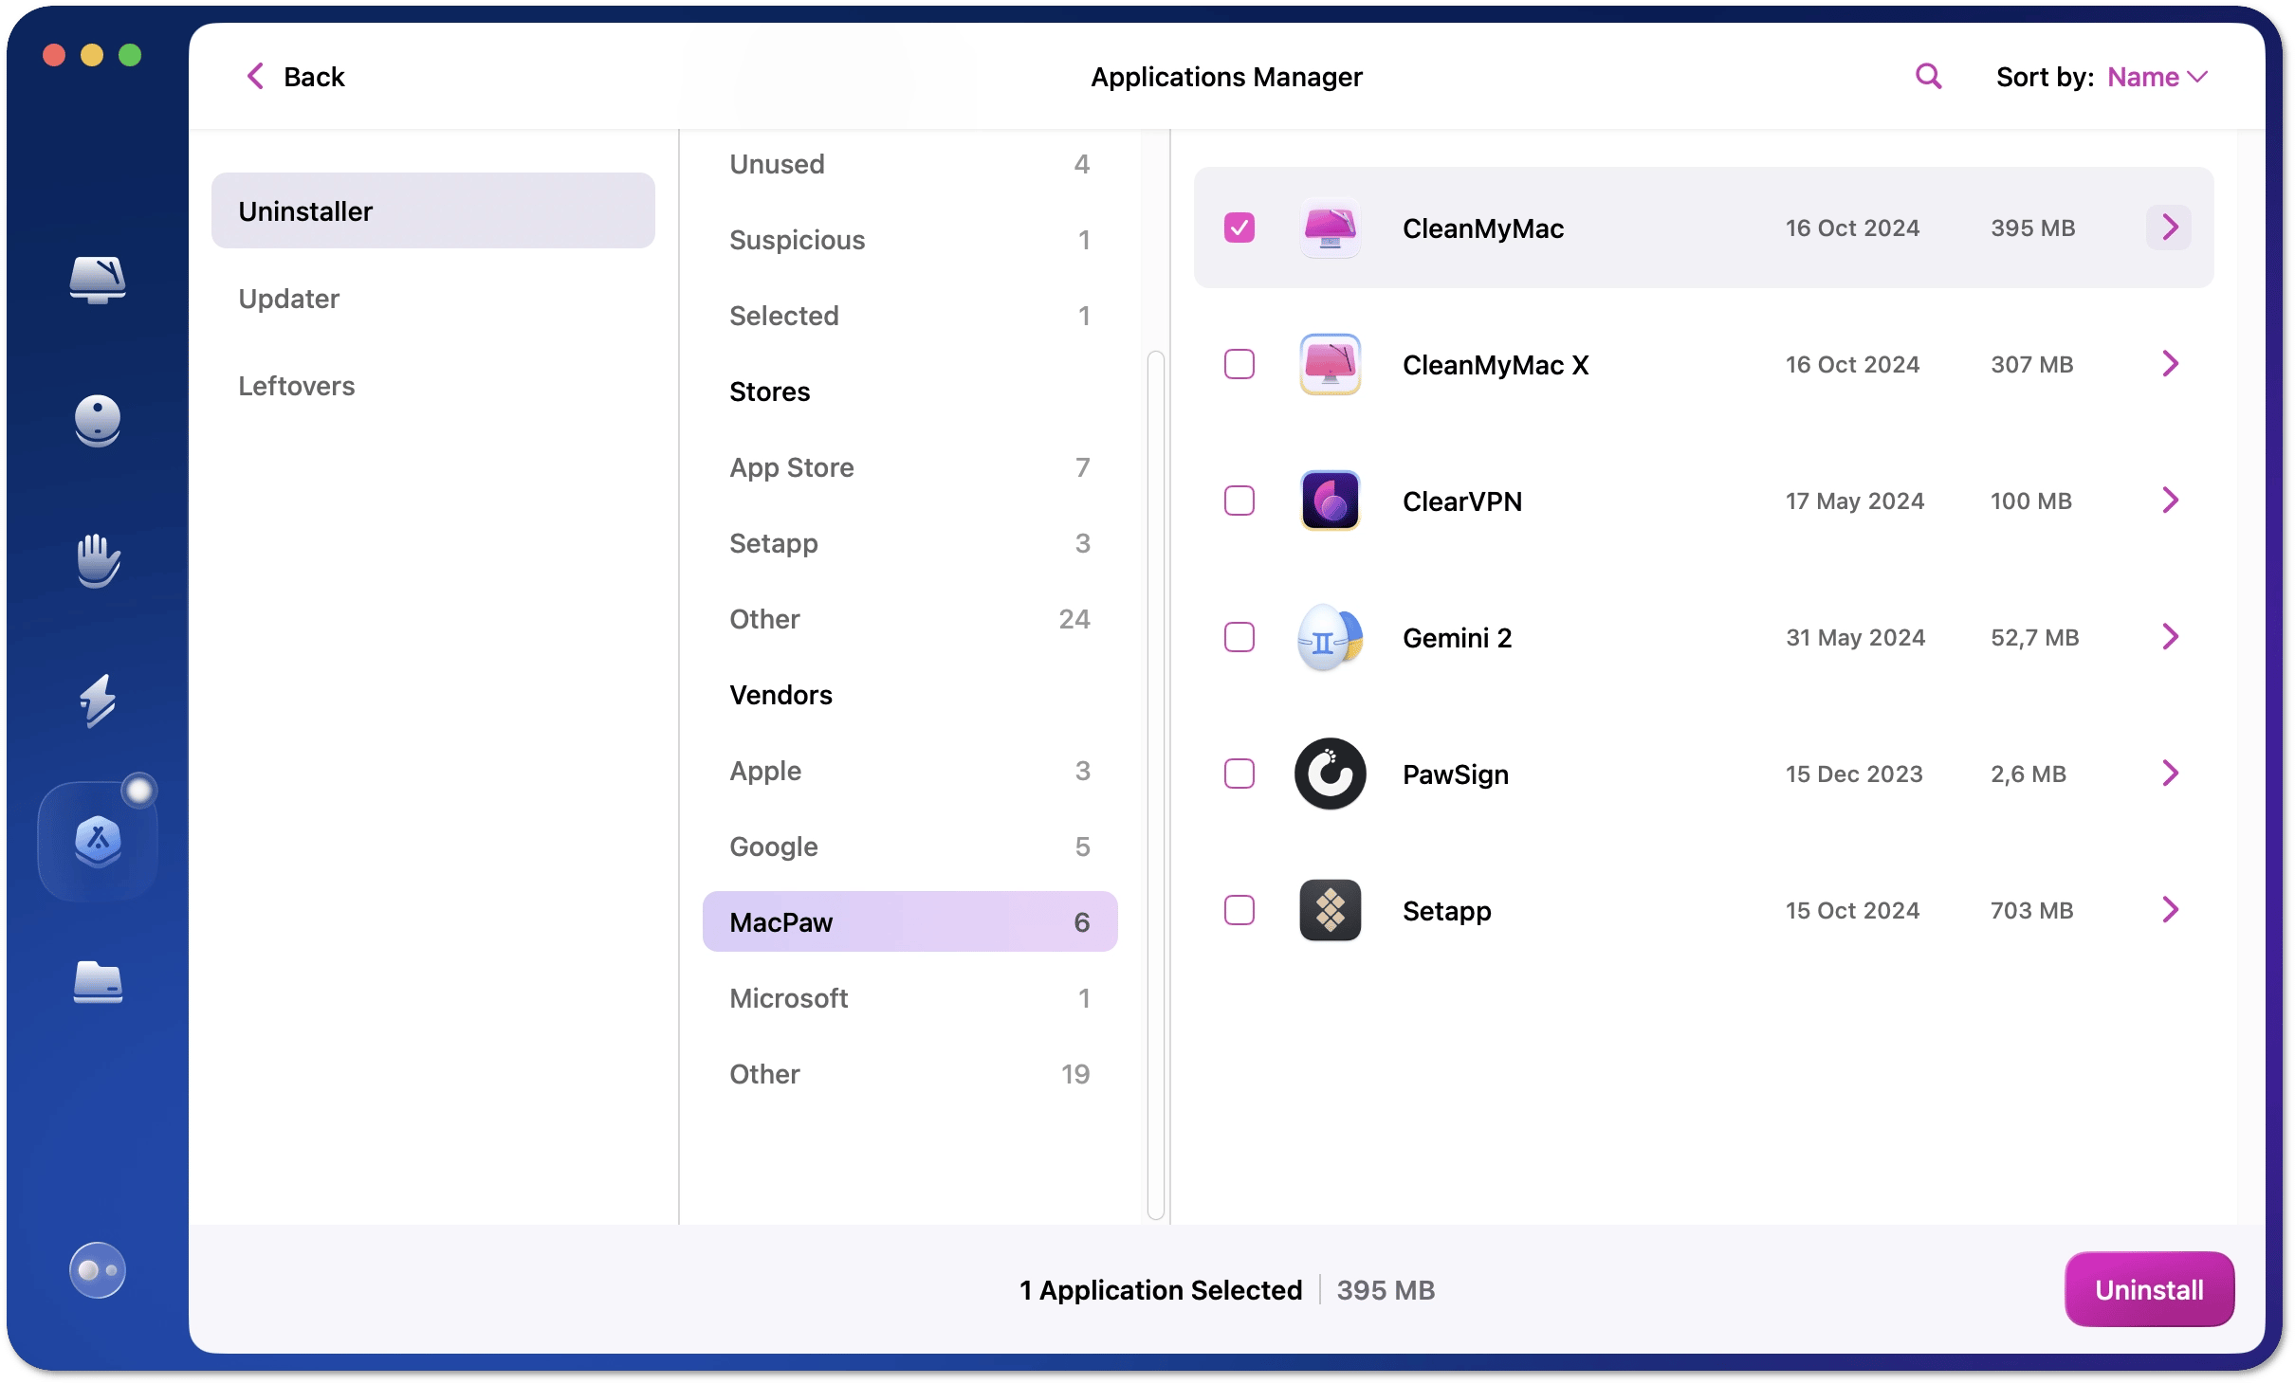Click the ClearVPN app icon
This screenshot has height=1384, width=2295.
coord(1330,501)
